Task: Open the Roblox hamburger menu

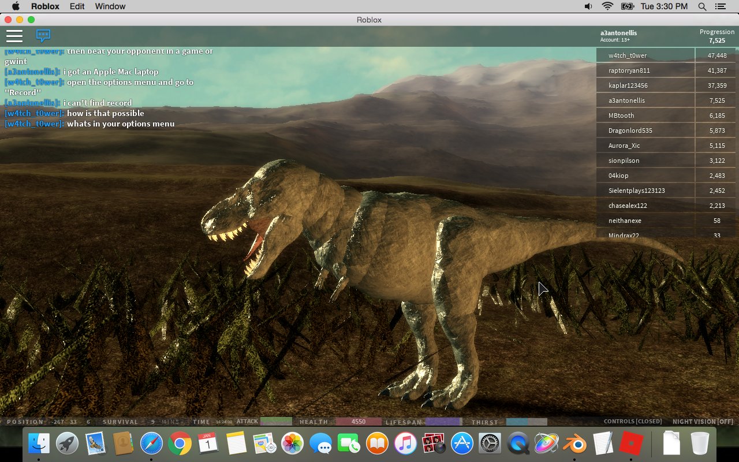Action: tap(14, 36)
